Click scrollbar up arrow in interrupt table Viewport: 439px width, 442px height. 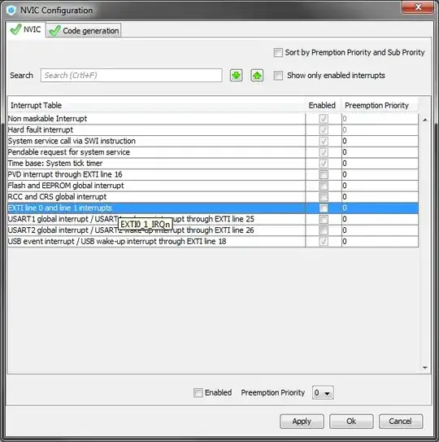click(425, 120)
